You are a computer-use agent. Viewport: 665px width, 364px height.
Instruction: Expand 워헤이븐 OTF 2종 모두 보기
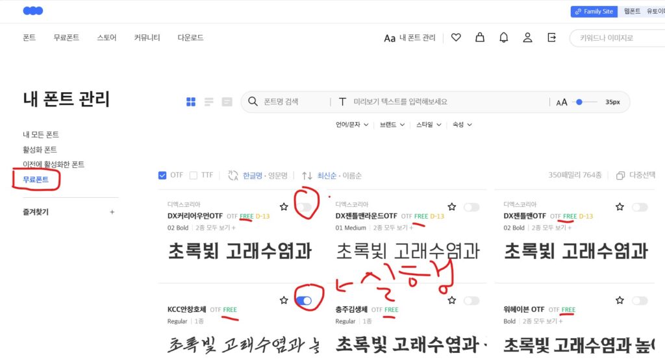[x=543, y=322]
